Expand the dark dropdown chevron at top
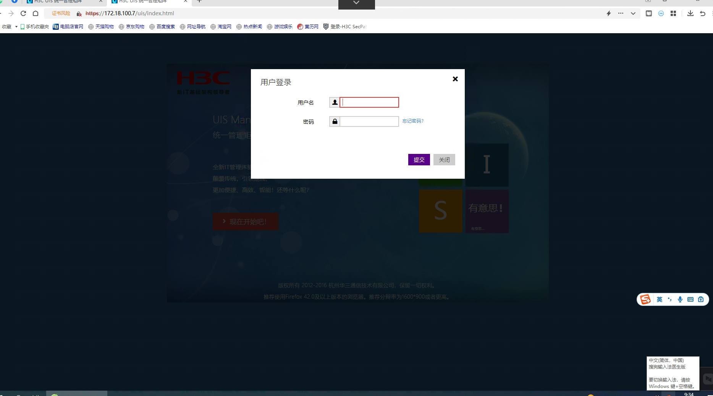Screen dimensions: 713x396 coord(356,3)
